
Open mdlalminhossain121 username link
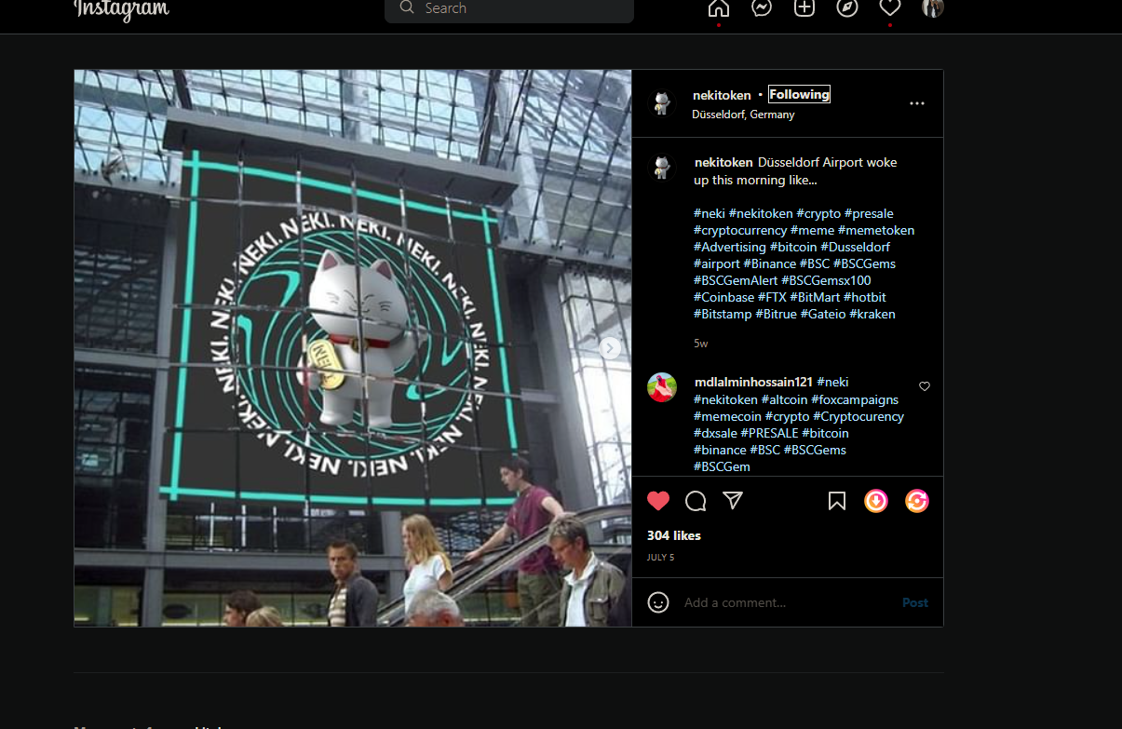click(753, 382)
